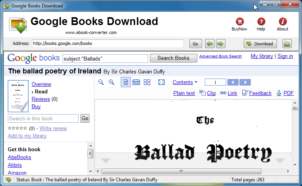Open the About info icon

pos(282,21)
